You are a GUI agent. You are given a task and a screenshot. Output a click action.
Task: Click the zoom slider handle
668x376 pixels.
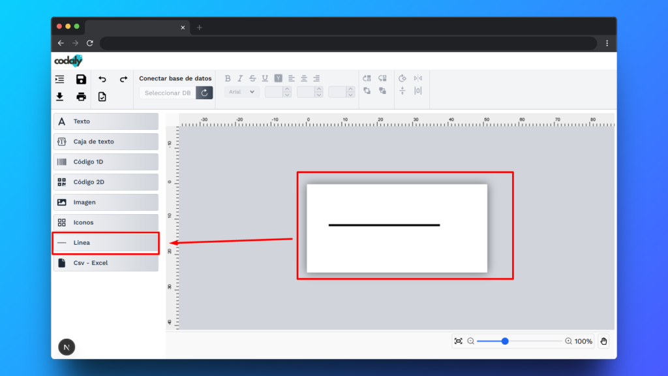[505, 341]
